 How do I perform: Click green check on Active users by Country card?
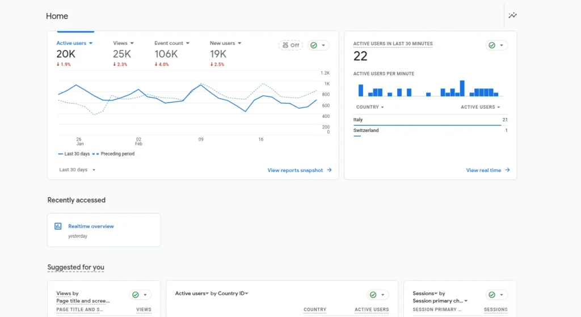[373, 295]
